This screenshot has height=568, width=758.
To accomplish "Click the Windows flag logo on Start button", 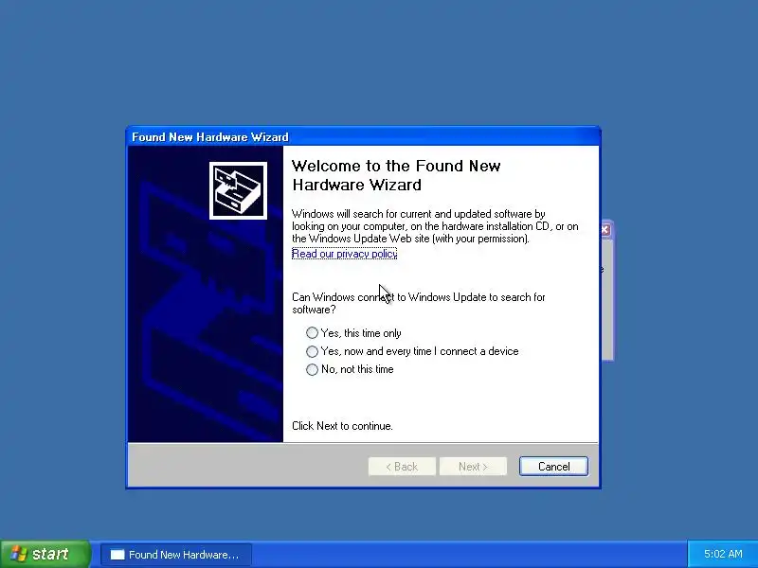I will [19, 554].
